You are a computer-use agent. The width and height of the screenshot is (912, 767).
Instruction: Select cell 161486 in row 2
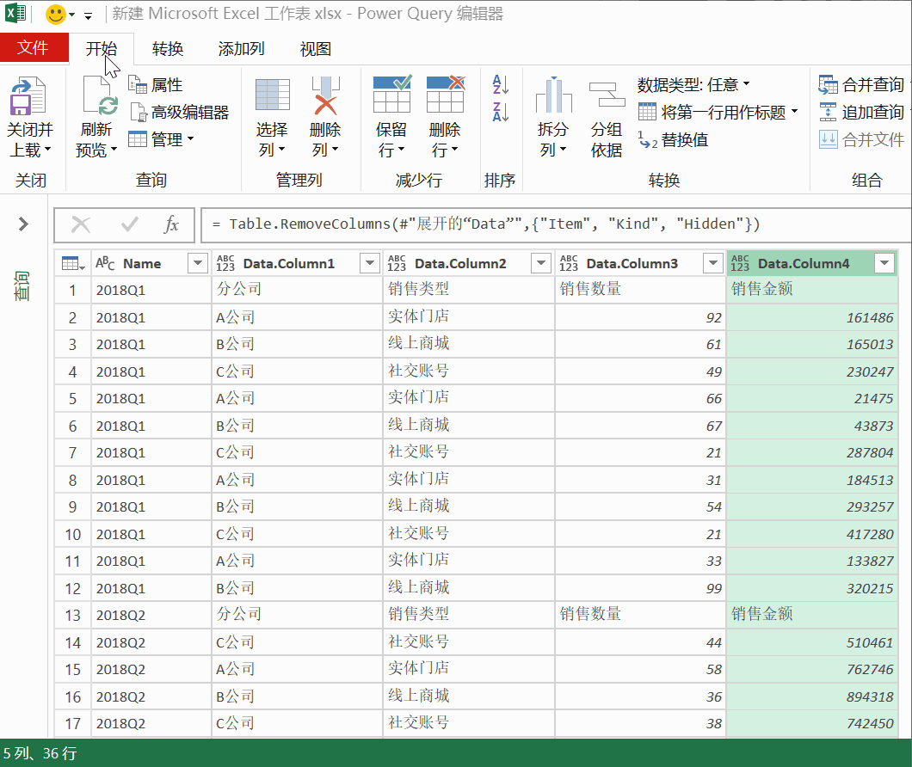coord(812,317)
